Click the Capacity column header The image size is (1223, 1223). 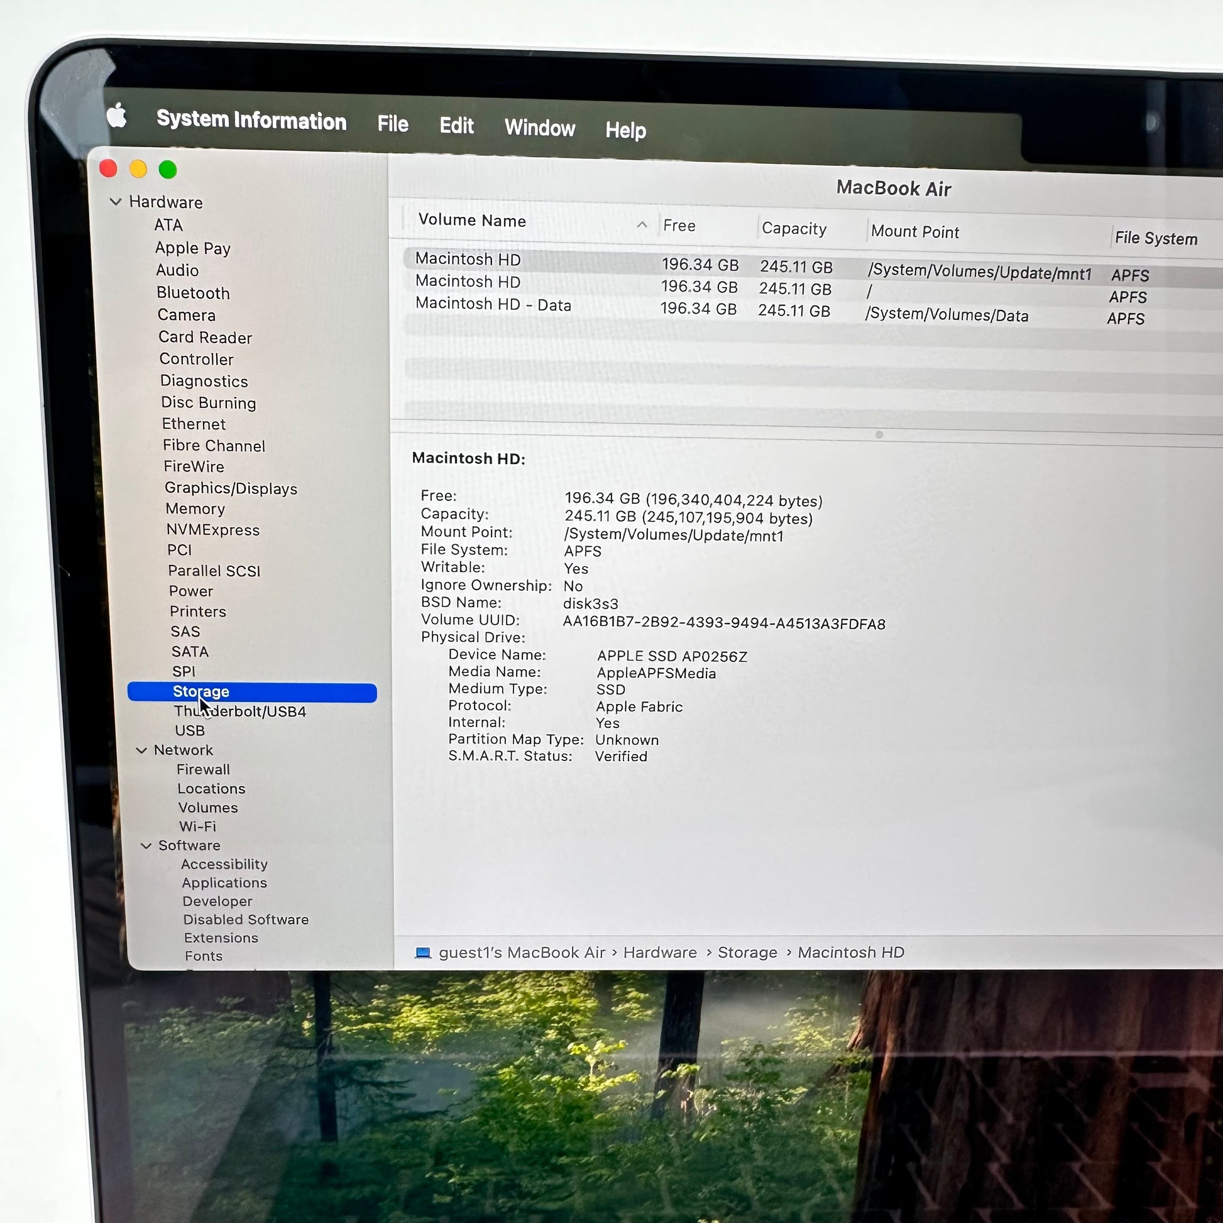(794, 229)
